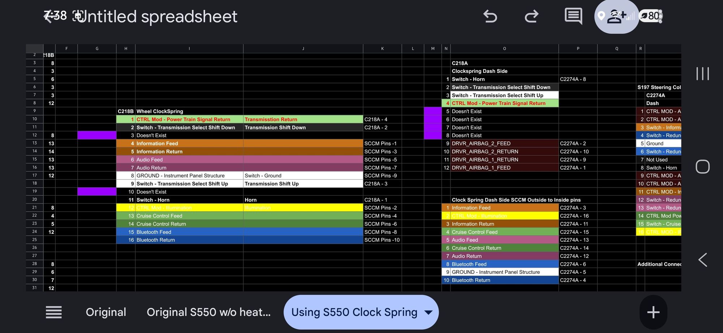Tap the undo arrow icon

pos(490,17)
